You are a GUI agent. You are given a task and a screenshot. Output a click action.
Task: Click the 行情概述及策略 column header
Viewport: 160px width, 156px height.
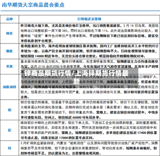pyautogui.click(x=89, y=19)
